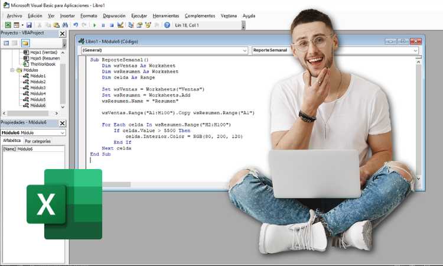Switch to View Code in Project panel
This screenshot has height=266, width=443.
pyautogui.click(x=6, y=43)
